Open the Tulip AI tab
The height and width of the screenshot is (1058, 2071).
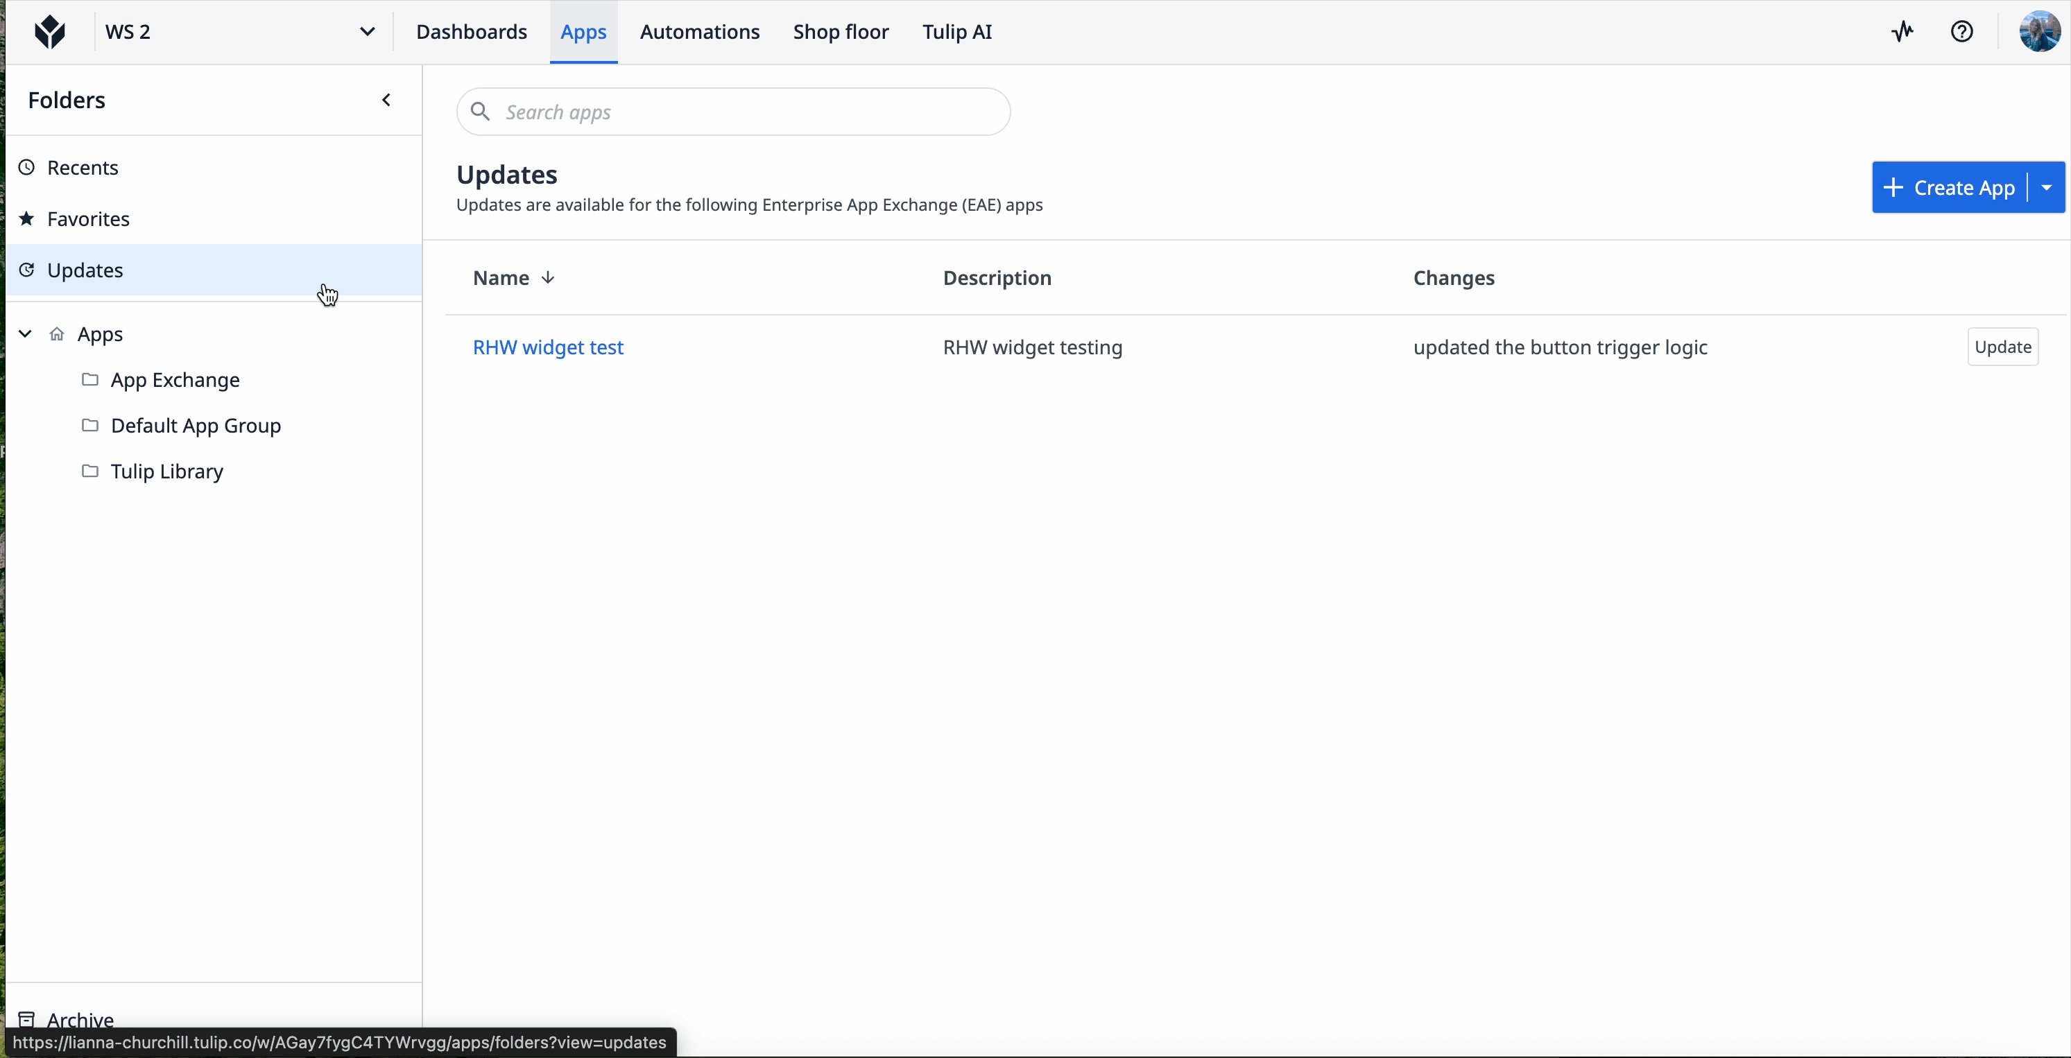(x=956, y=32)
